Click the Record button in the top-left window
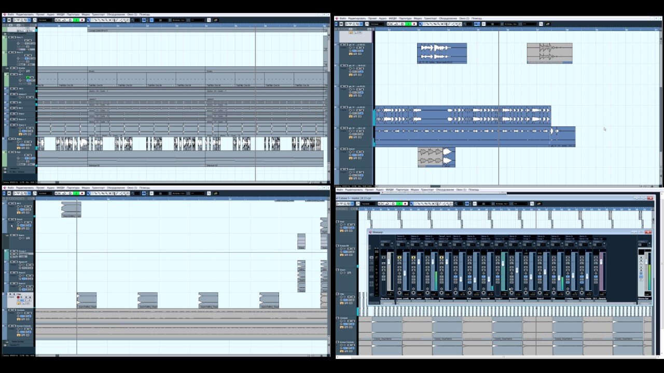Viewport: 664px width, 373px height. [82, 20]
